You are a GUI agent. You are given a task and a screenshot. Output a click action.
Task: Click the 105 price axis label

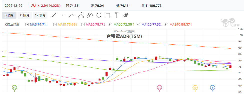tap(240, 29)
